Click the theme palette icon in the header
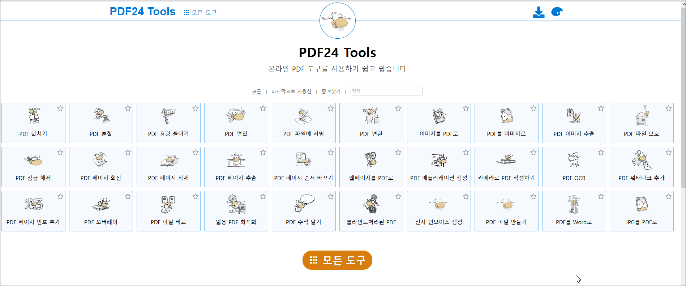 click(x=557, y=12)
